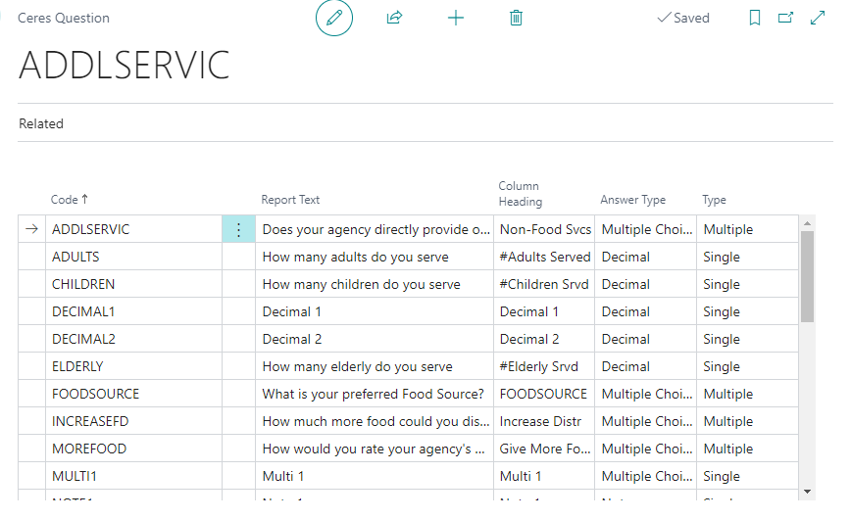Click the Type column header
The width and height of the screenshot is (851, 520).
(714, 200)
